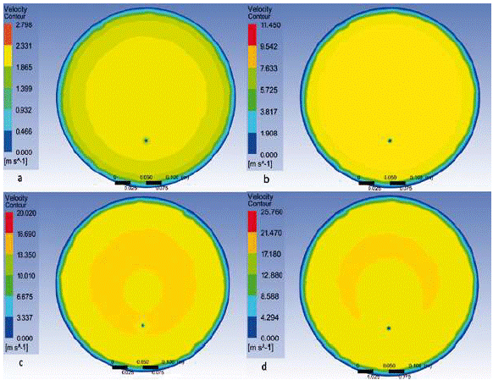The width and height of the screenshot is (493, 391).
Task: Select the 21.470 legend label
Action: [272, 233]
